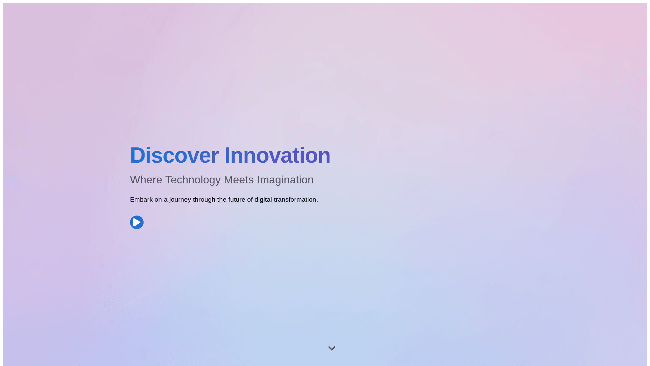Click the Discover Innovation headline
This screenshot has height=366, width=650.
tap(230, 155)
